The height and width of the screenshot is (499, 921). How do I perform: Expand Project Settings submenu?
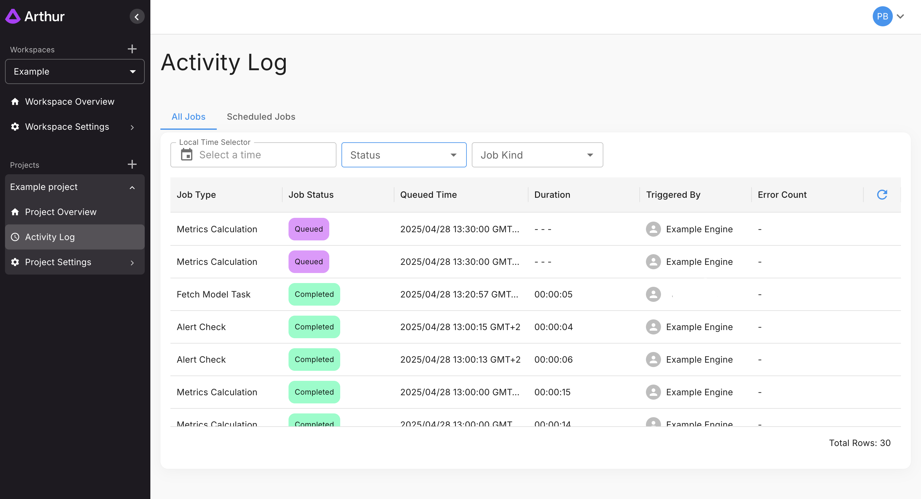[x=132, y=263]
